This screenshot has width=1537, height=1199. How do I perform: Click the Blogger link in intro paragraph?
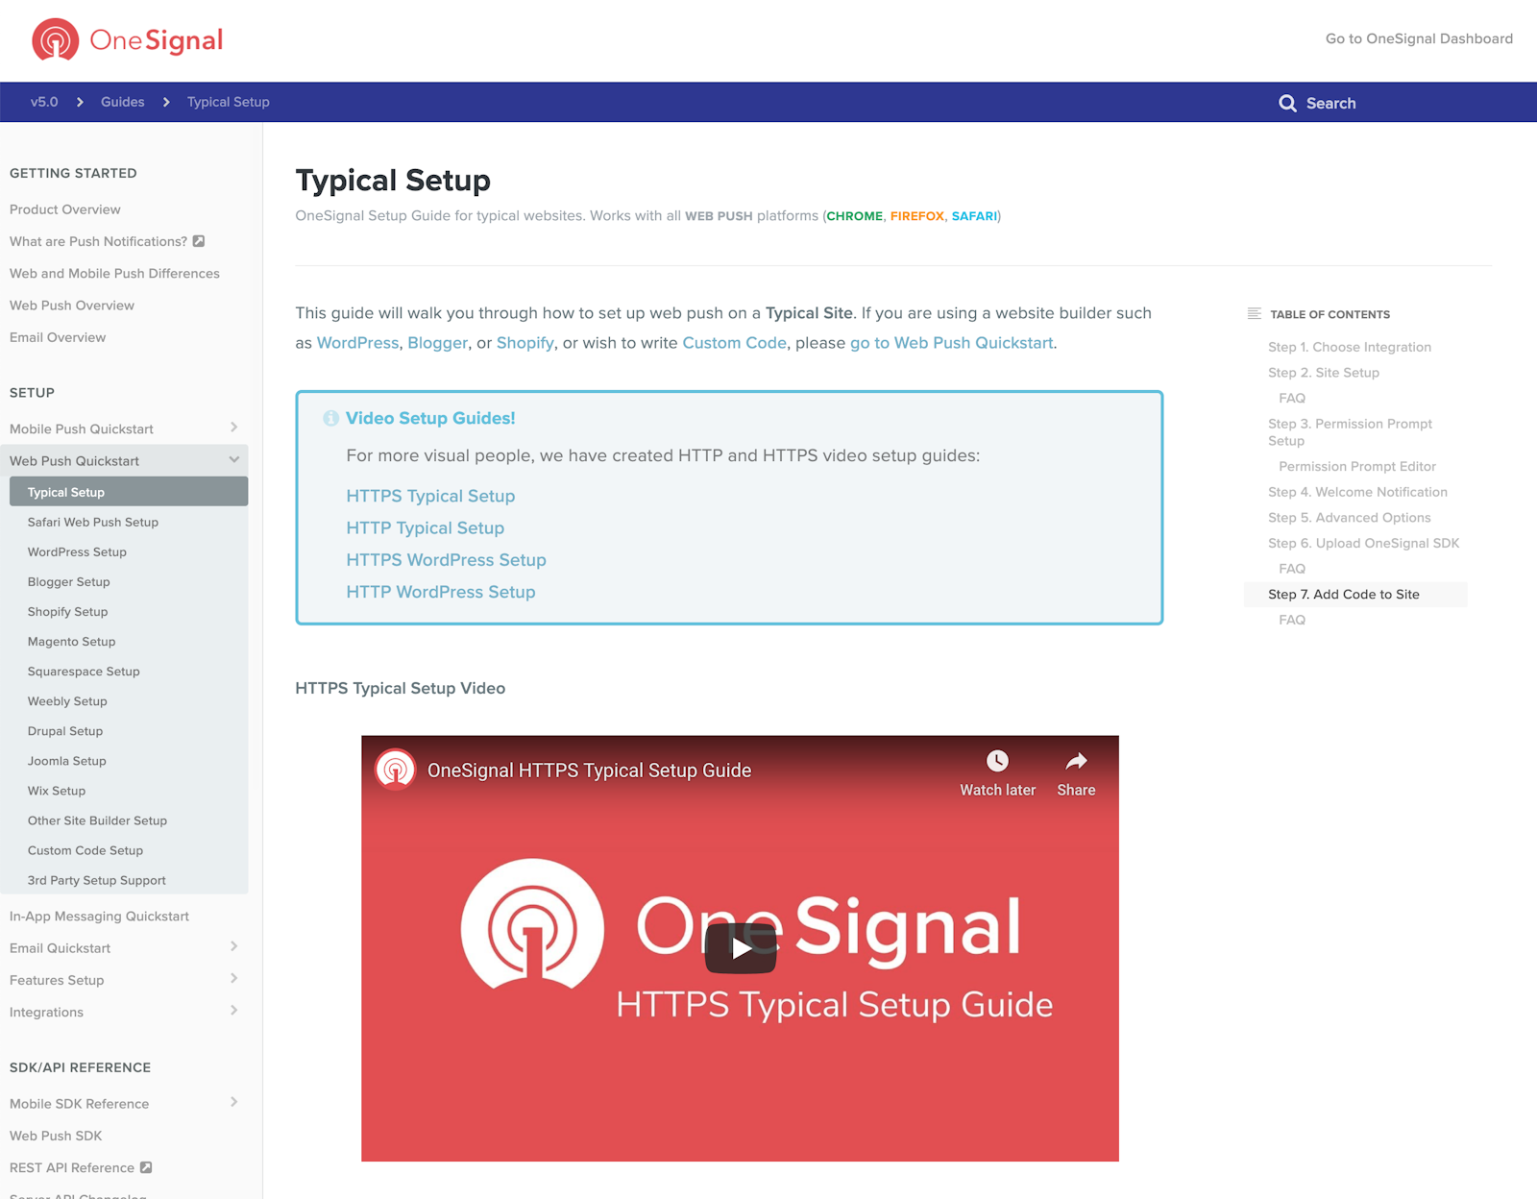(437, 343)
